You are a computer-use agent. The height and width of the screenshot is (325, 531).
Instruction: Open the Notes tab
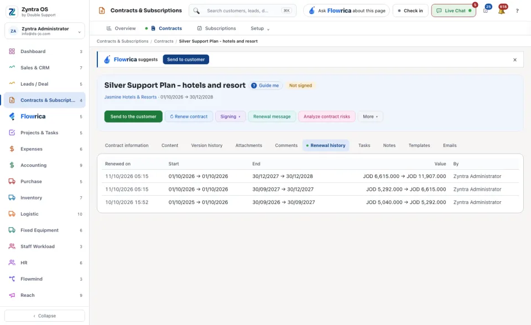tap(389, 145)
